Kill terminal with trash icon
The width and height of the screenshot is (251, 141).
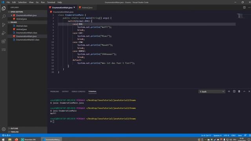pos(239,91)
